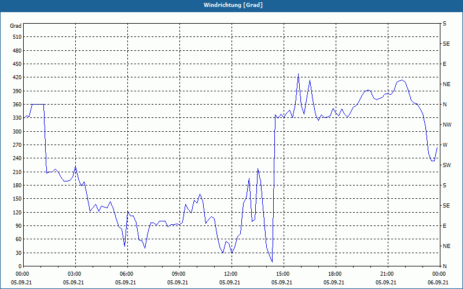This screenshot has width=463, height=289.
Task: Click the 05.09.21 date under 03:00
Action: click(74, 282)
